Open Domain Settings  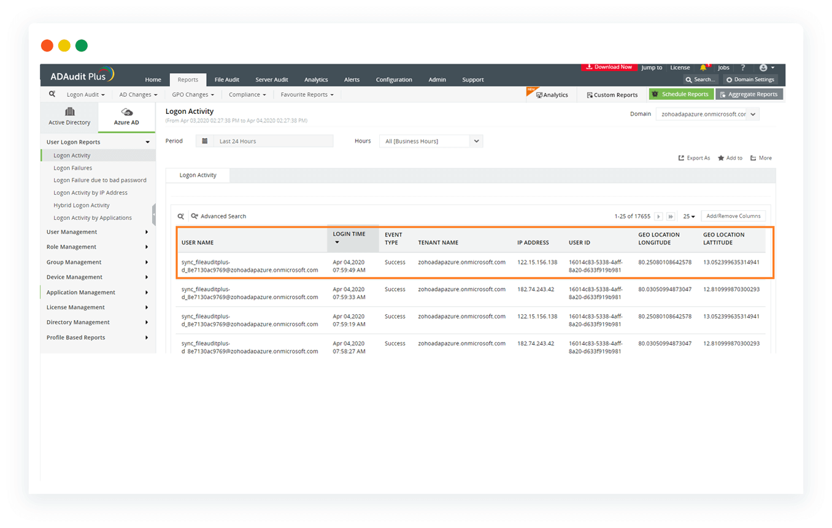tap(750, 80)
